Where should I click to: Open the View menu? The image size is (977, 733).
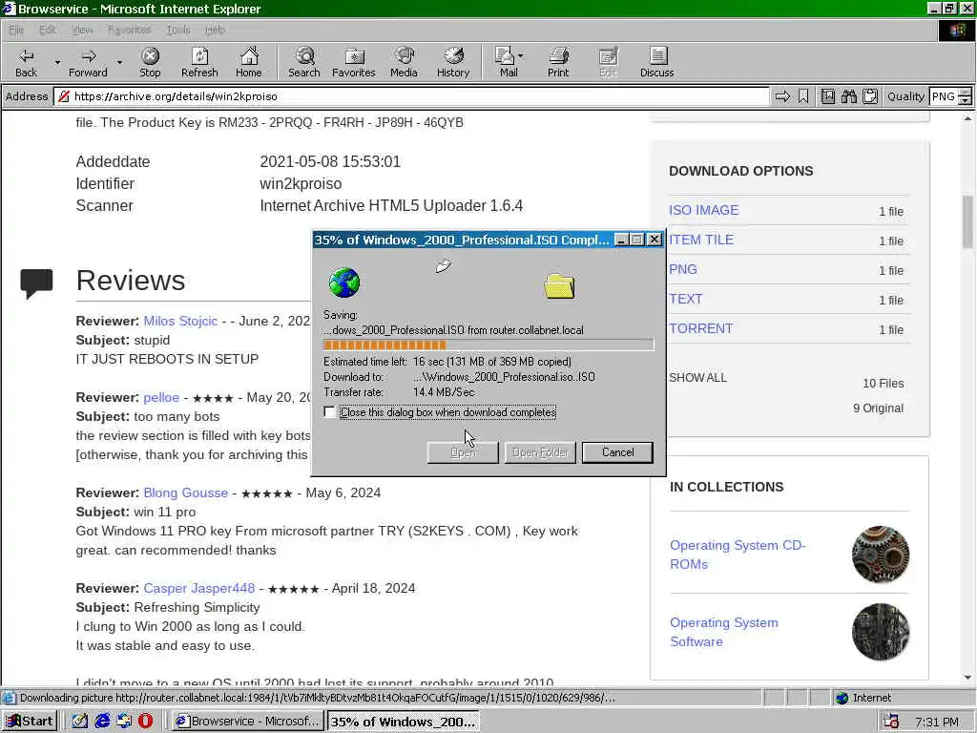pos(82,30)
